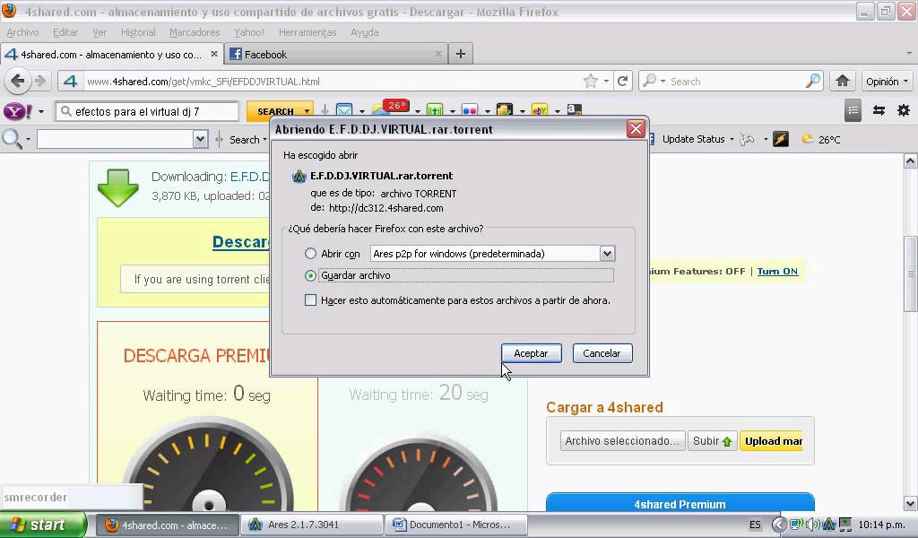Click the 'Subir' upload button
The width and height of the screenshot is (918, 538).
[x=712, y=441]
